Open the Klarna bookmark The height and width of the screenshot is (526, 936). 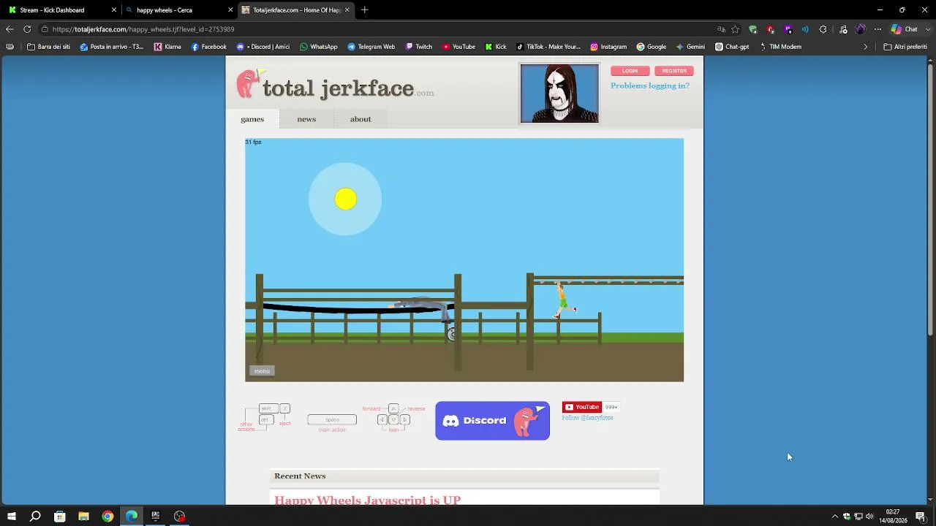coord(167,47)
